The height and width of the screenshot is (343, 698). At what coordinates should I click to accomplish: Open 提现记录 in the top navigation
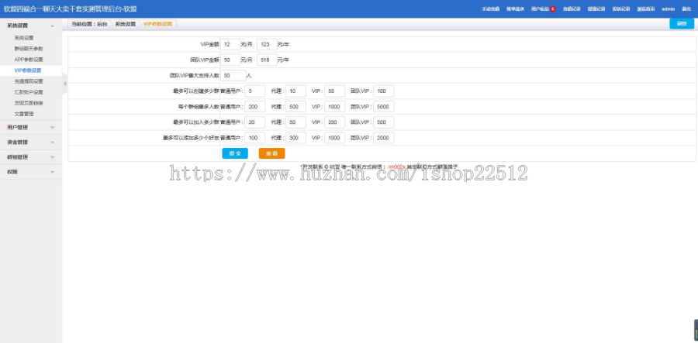[596, 9]
